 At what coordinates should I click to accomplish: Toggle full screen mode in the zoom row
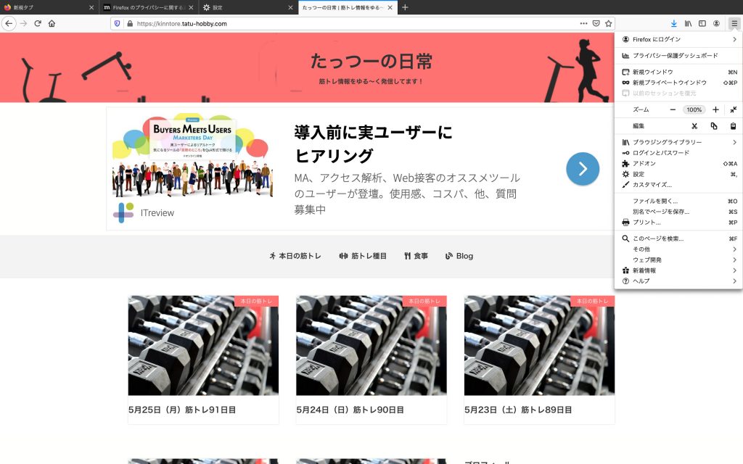(734, 109)
